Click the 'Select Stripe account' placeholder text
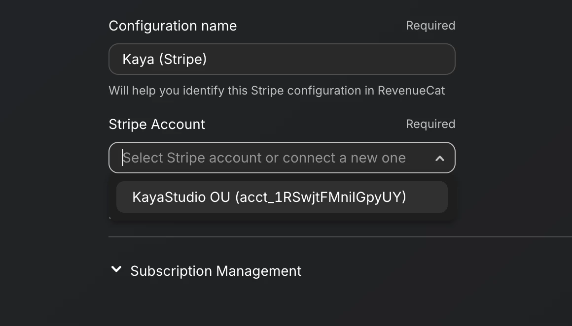The width and height of the screenshot is (572, 326). (264, 158)
